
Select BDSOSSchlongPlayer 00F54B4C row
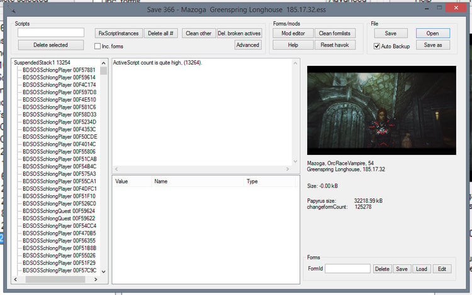[x=59, y=166]
